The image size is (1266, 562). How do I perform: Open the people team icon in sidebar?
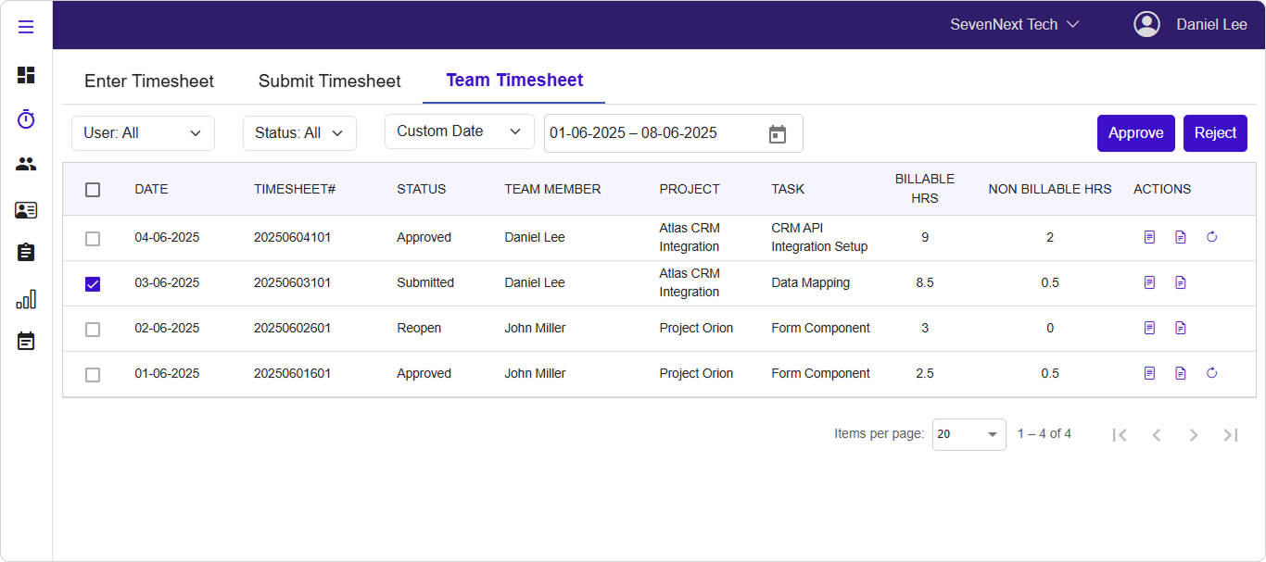26,164
